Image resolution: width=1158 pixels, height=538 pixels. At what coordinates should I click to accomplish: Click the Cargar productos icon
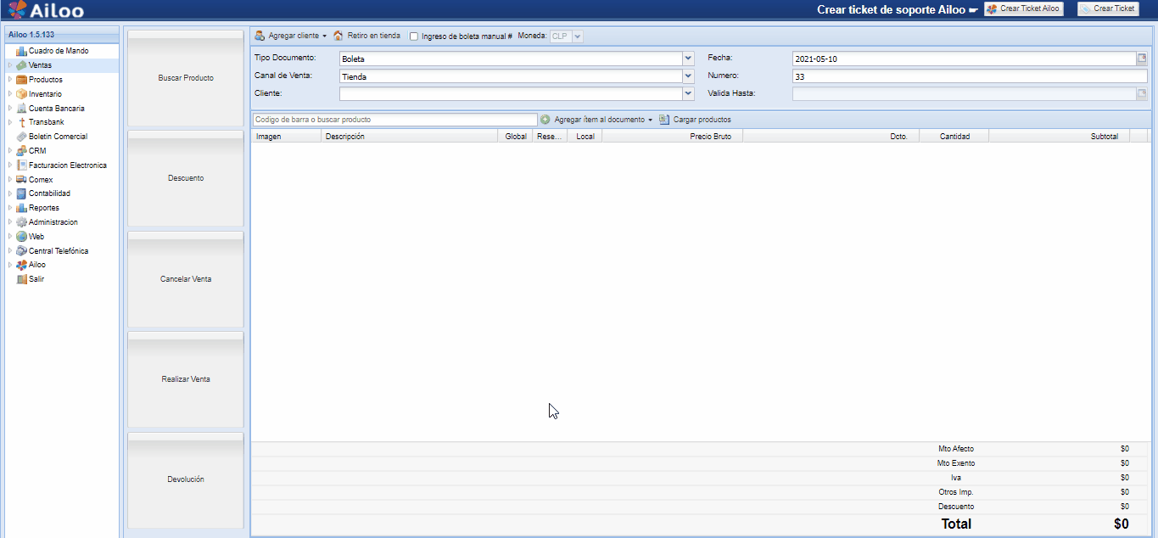click(664, 120)
